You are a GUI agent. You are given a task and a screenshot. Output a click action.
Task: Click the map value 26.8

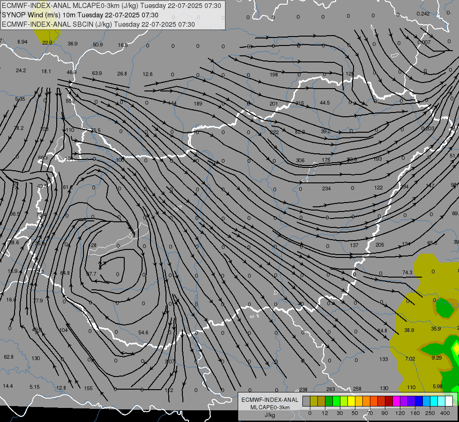pyautogui.click(x=122, y=74)
